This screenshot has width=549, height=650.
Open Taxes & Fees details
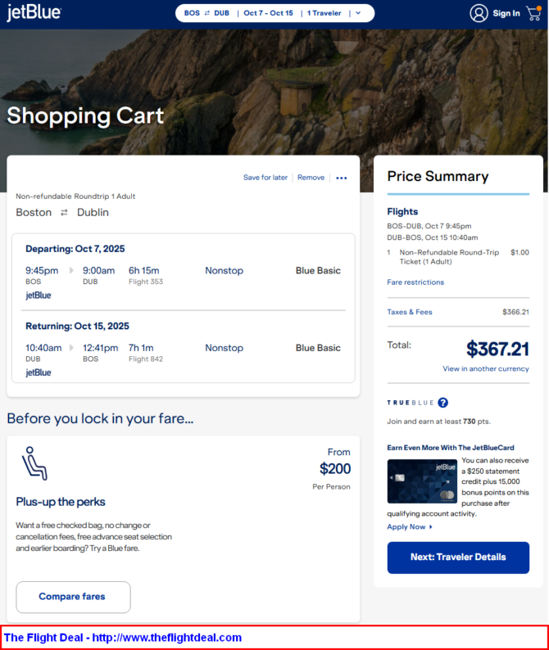pos(410,312)
